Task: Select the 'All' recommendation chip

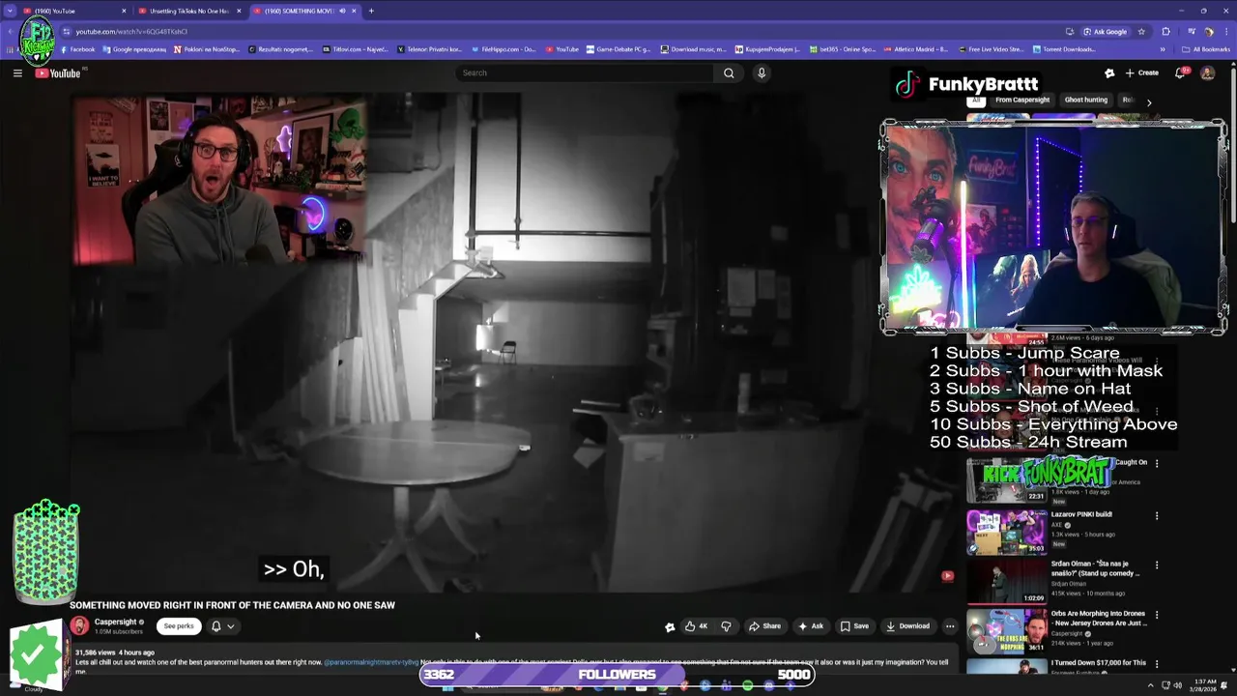Action: click(976, 101)
